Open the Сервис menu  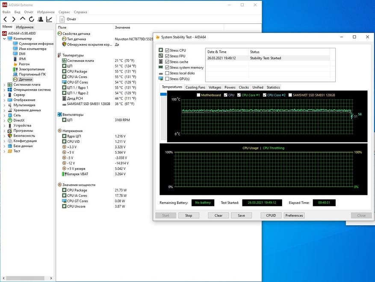click(64, 12)
